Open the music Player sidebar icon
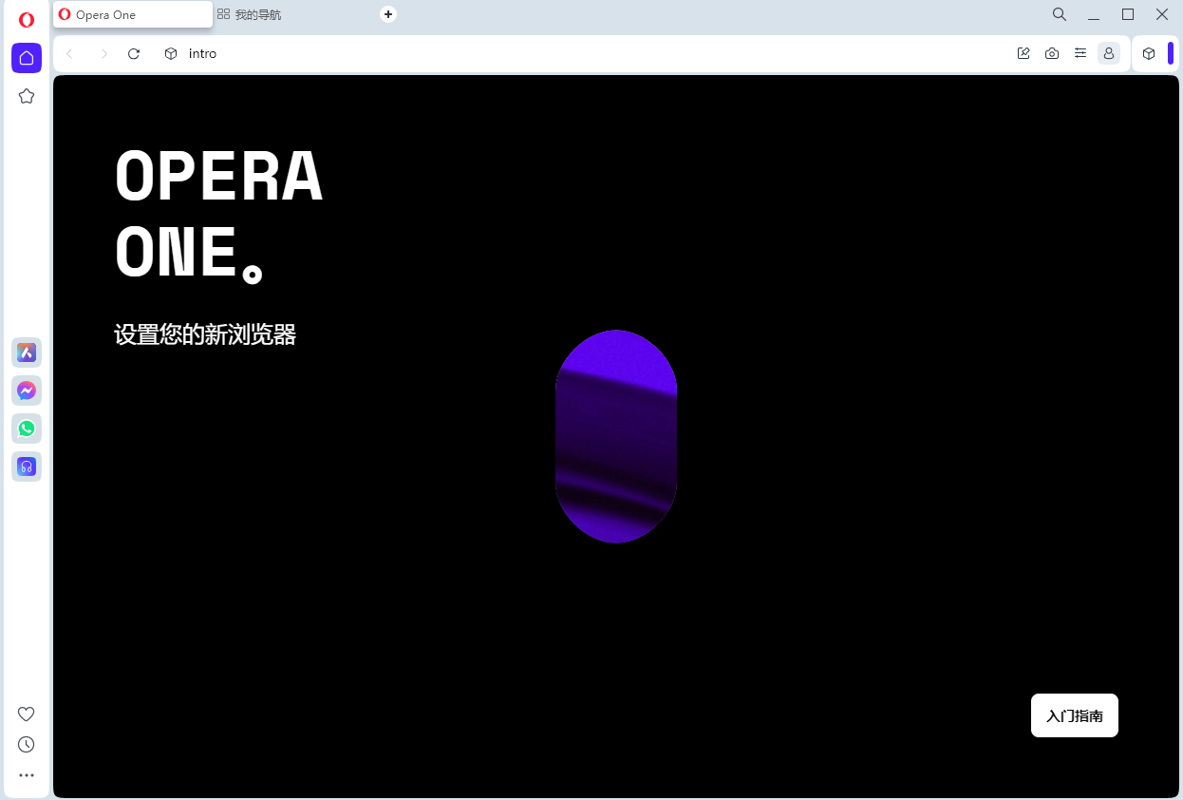 click(27, 467)
